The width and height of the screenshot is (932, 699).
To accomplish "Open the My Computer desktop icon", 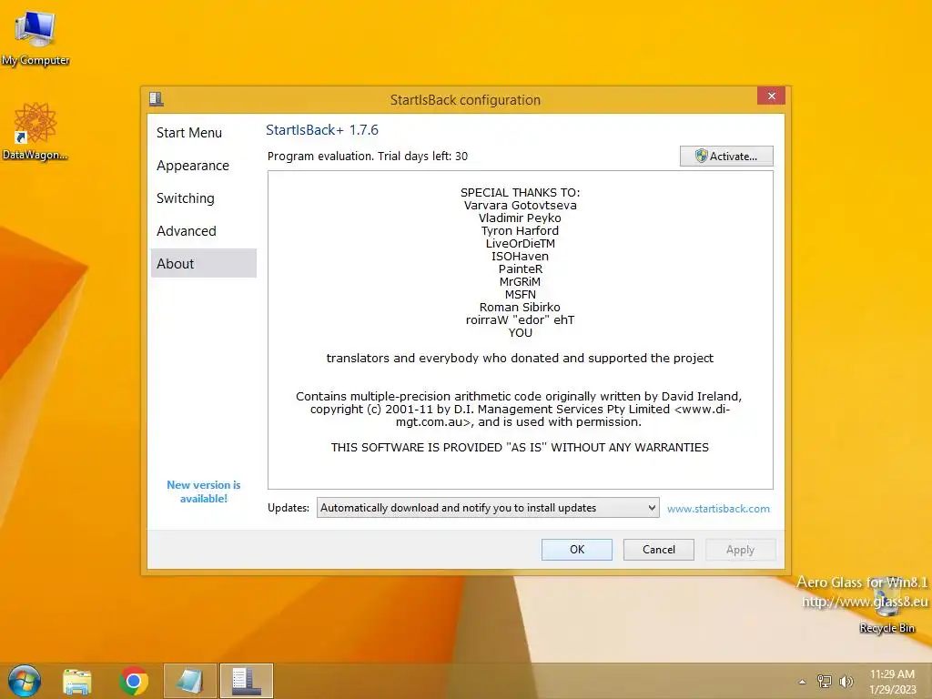I will click(35, 36).
